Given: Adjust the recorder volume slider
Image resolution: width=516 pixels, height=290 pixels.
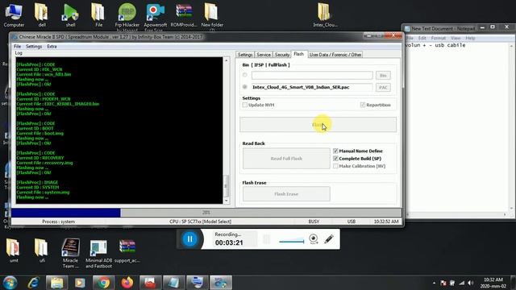Looking at the screenshot, I should [x=292, y=241].
